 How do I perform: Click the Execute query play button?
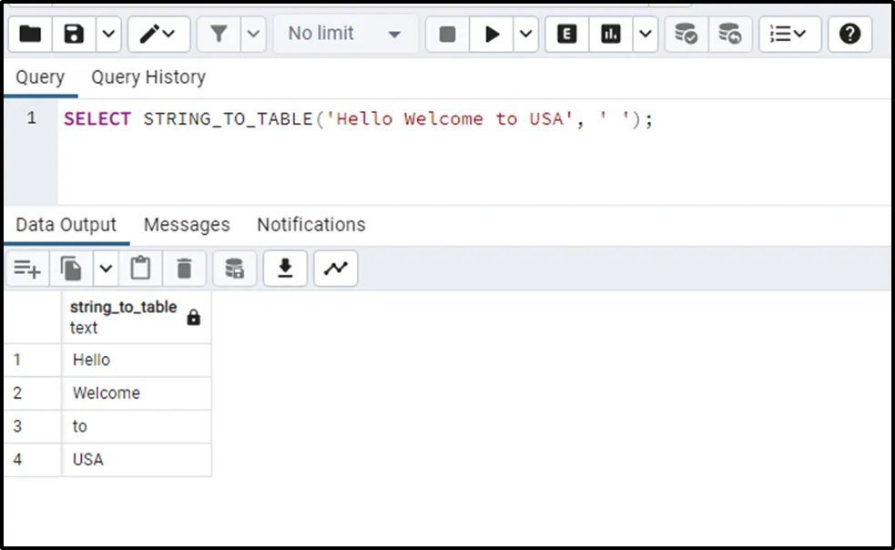pyautogui.click(x=493, y=34)
